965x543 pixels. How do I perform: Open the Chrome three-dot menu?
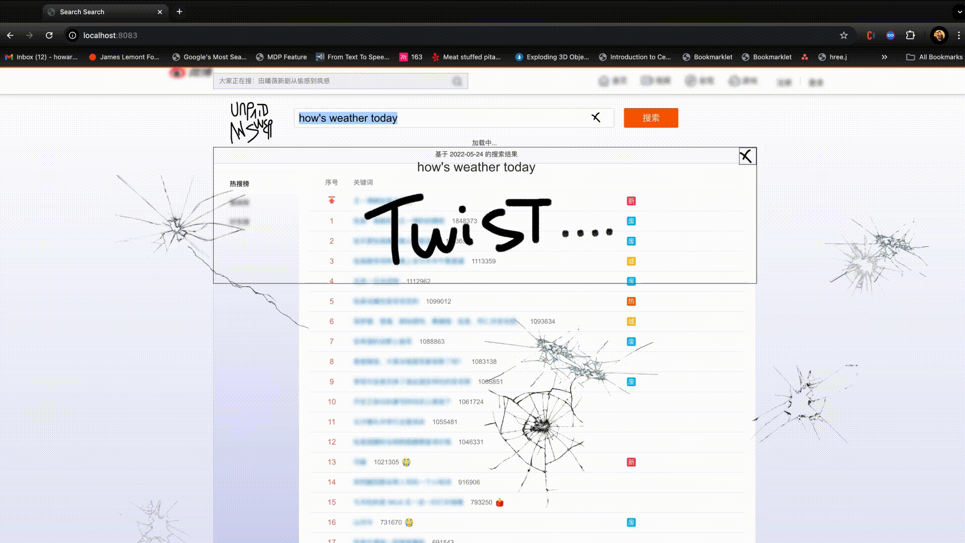958,35
